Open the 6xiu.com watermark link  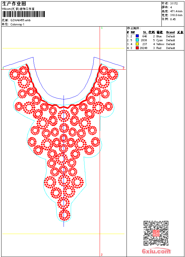coord(156,251)
